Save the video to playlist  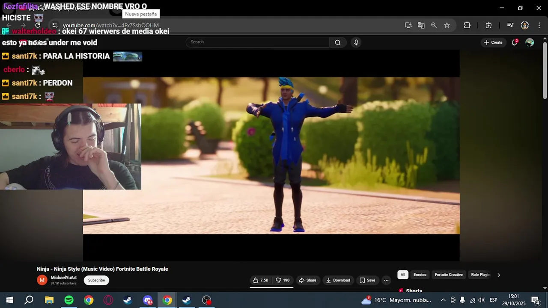pyautogui.click(x=367, y=280)
